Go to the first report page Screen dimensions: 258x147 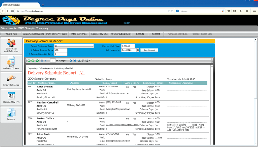pos(42,60)
